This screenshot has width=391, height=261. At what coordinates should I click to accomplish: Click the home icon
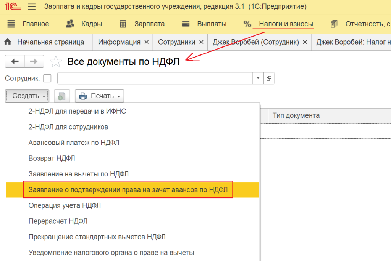8,42
